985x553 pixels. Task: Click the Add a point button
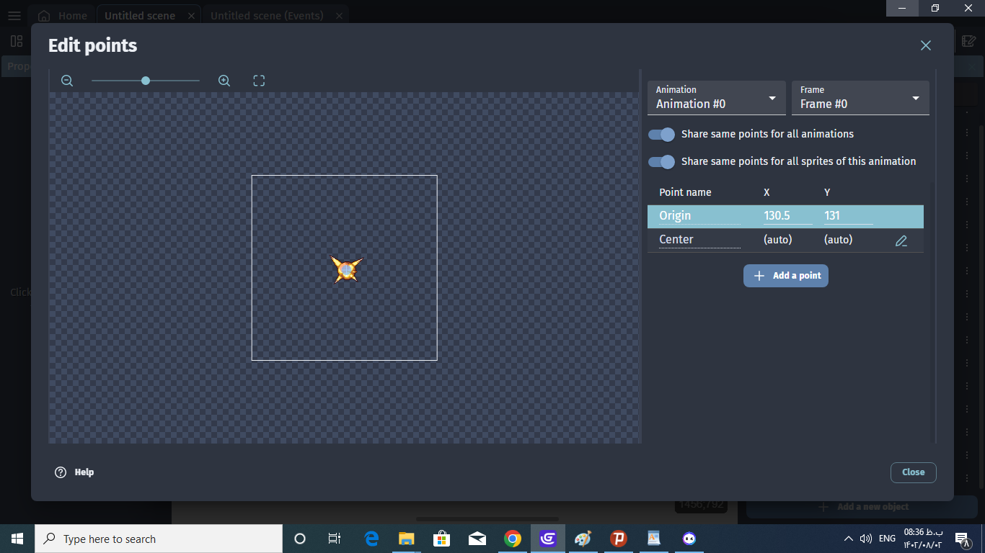785,276
